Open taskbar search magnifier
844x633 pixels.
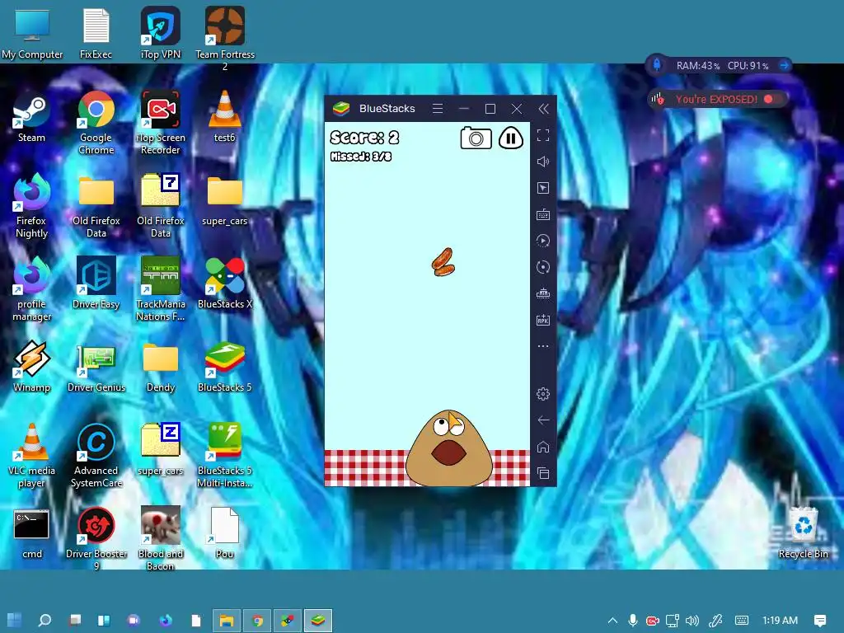(45, 620)
